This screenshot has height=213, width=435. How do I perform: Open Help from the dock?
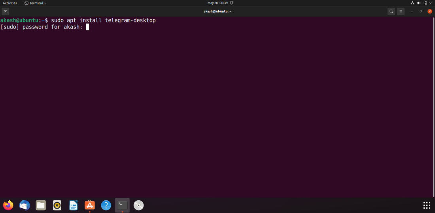pos(106,205)
